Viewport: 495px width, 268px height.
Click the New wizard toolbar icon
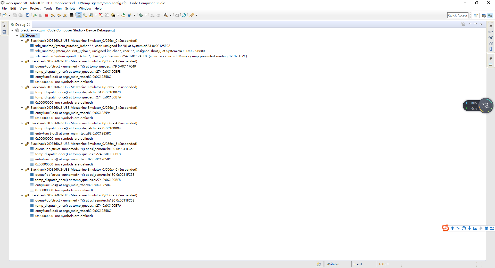(x=4, y=15)
